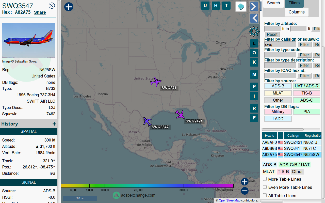
Task: Open the Share link for A82A75
Action: tap(40, 12)
